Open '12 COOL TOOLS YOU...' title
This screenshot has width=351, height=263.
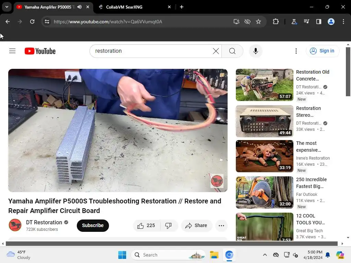point(310,219)
